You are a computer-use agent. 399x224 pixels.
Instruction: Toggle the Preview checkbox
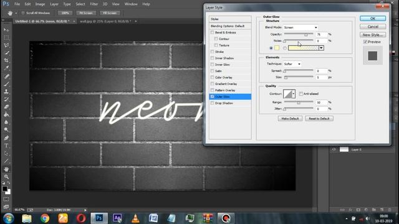pyautogui.click(x=365, y=42)
